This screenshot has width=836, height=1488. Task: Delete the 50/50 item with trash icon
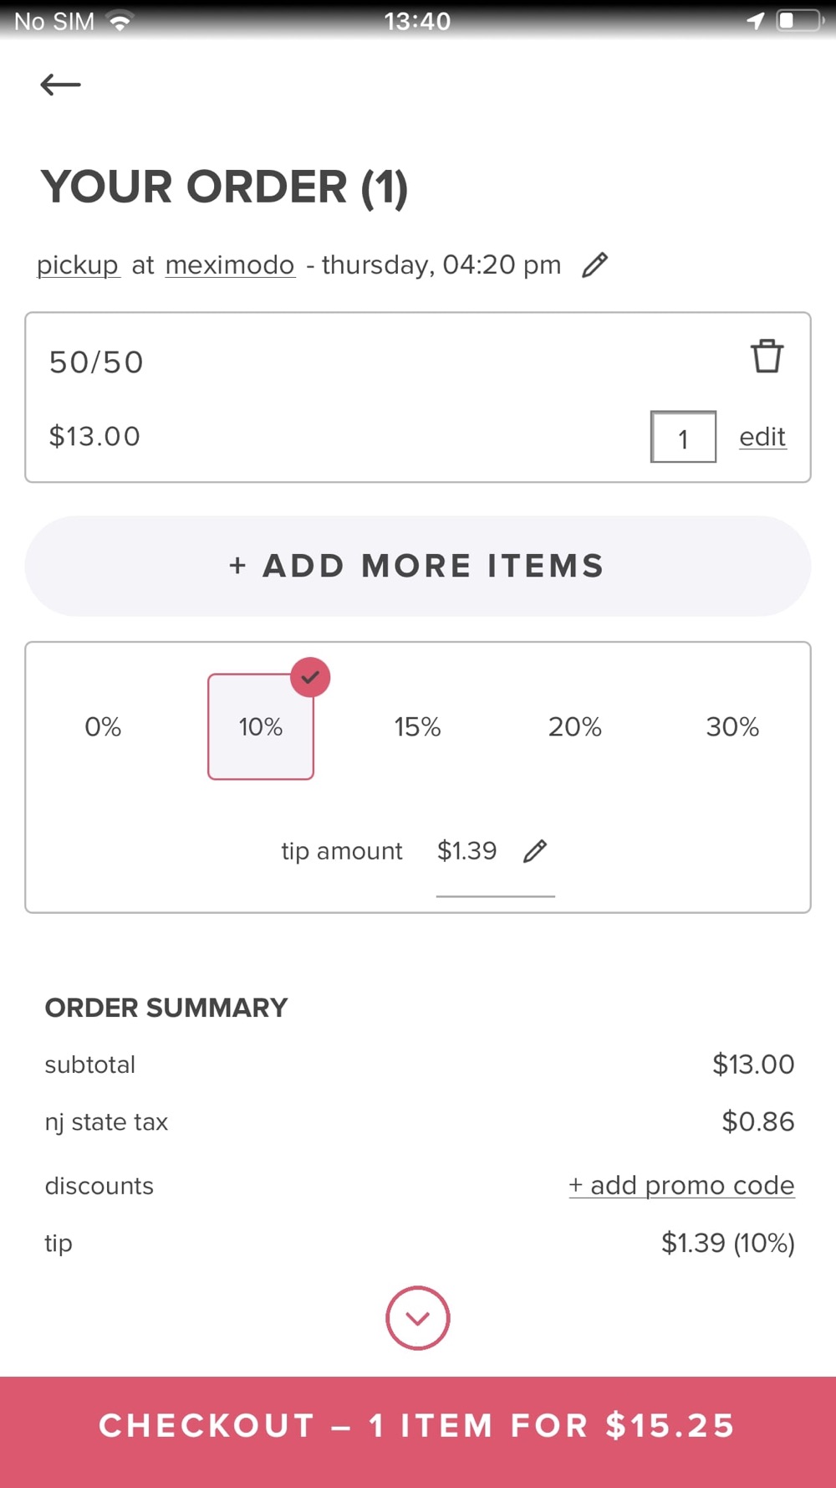pyautogui.click(x=766, y=357)
